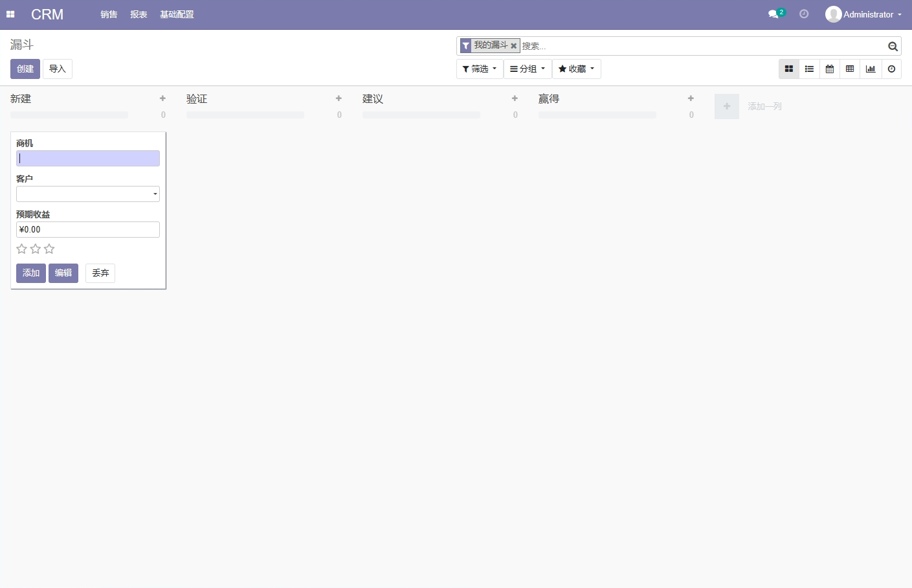Switch to the pivot view
The image size is (912, 588).
pos(850,69)
